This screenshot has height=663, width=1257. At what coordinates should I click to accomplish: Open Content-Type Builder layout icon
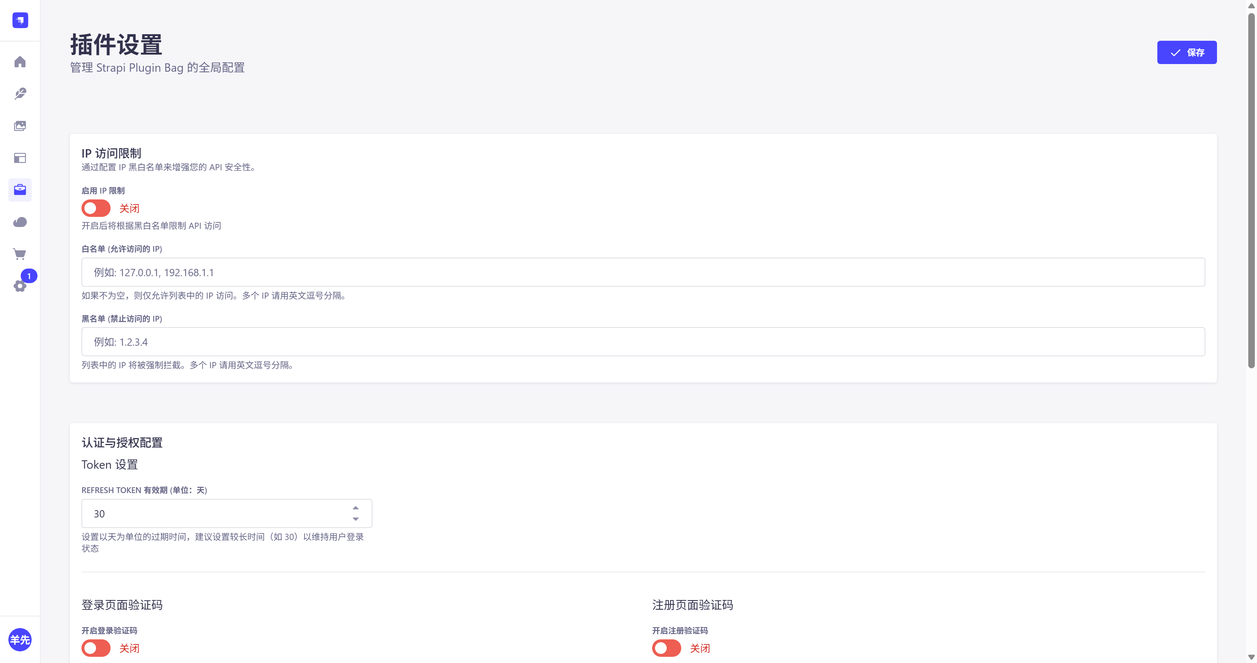20,158
